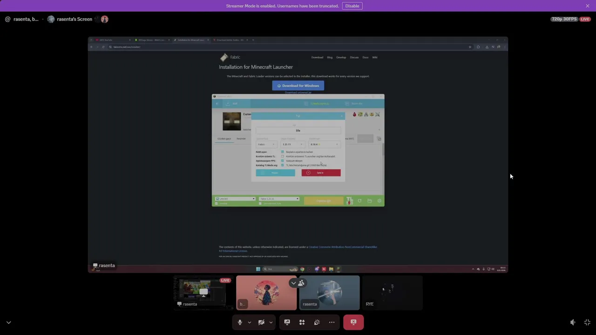Image resolution: width=596 pixels, height=335 pixels.
Task: Click Windows Start button in streamed taskbar
Action: tap(258, 269)
